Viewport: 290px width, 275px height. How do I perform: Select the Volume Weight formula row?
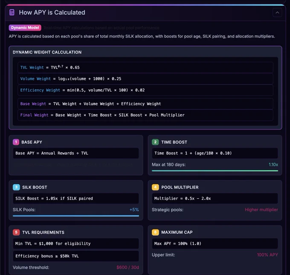coord(145,79)
